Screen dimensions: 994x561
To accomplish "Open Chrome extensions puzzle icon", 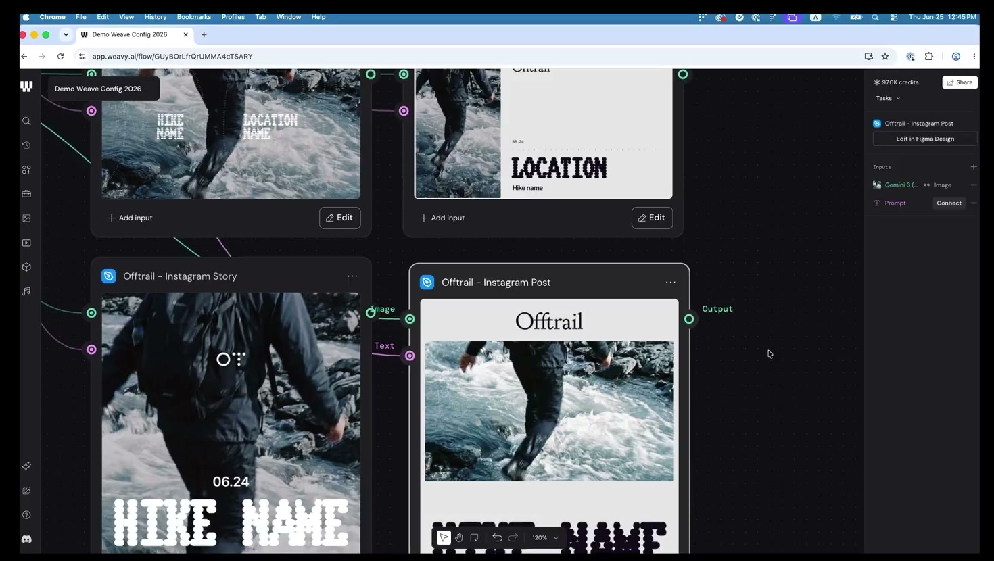I will coord(929,56).
